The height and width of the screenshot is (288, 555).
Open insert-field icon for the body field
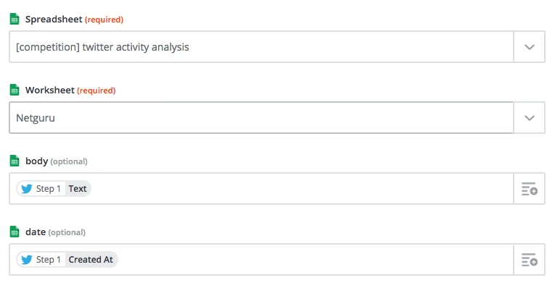[529, 189]
